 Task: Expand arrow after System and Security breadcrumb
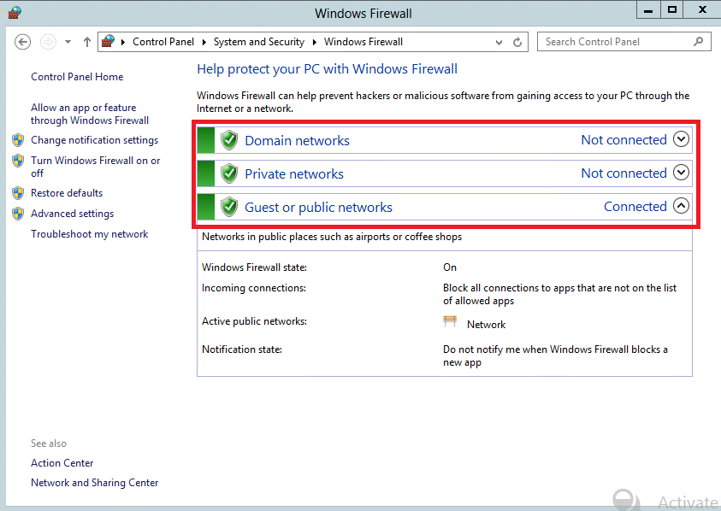point(315,42)
